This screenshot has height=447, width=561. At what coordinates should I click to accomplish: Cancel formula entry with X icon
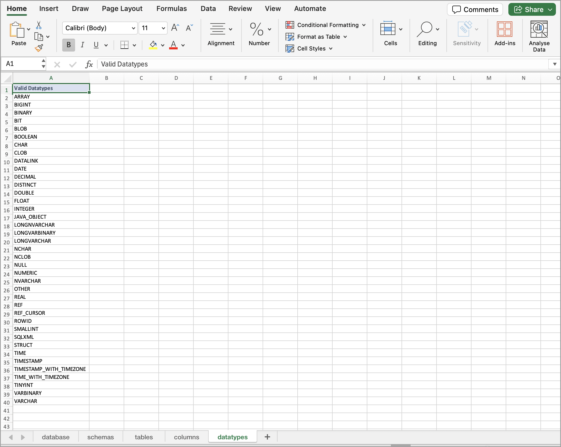click(x=57, y=64)
